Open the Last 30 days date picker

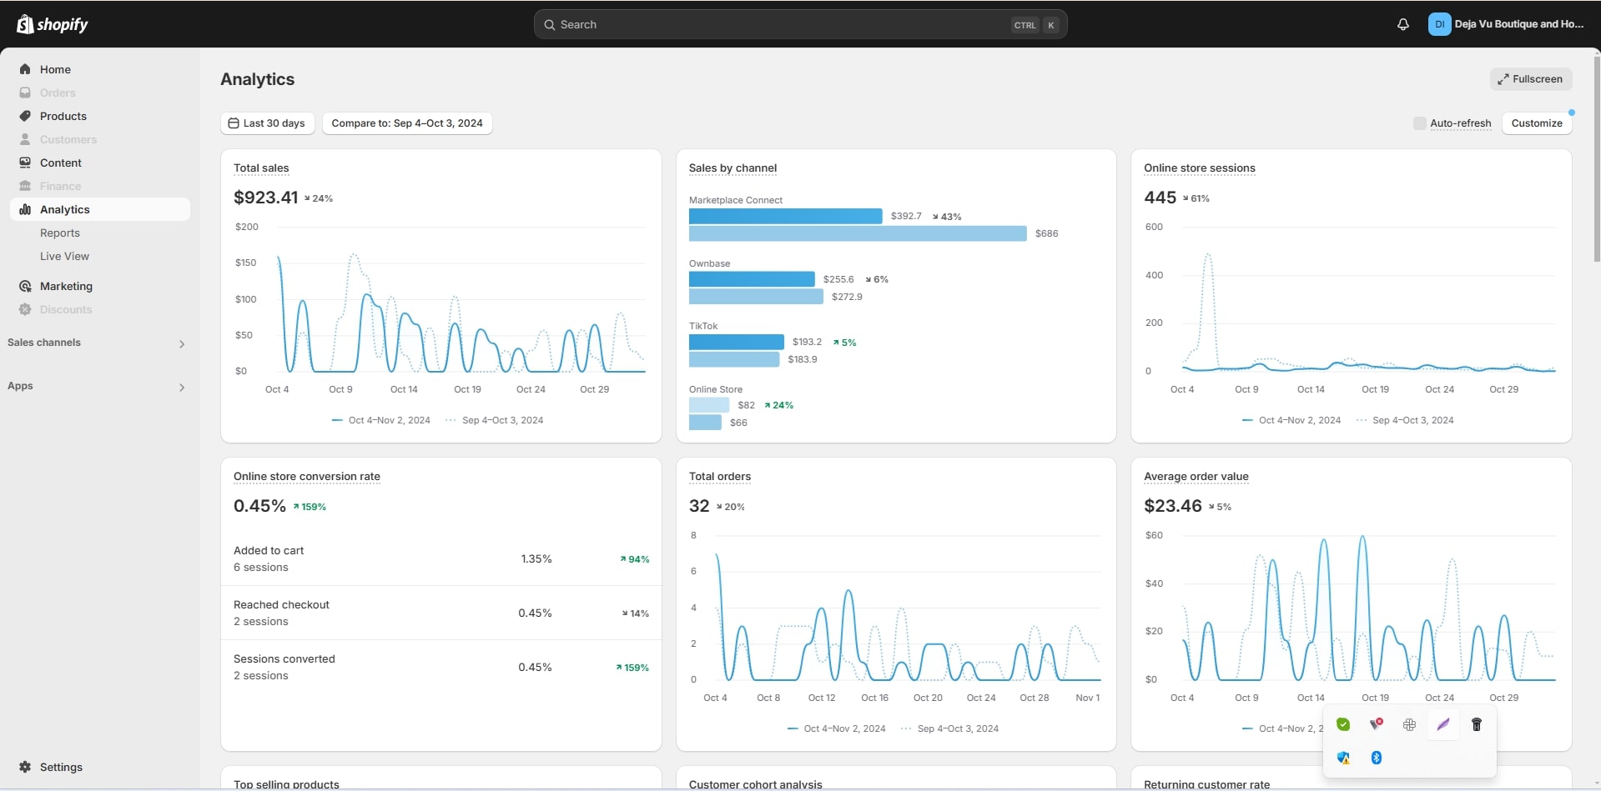pyautogui.click(x=267, y=123)
